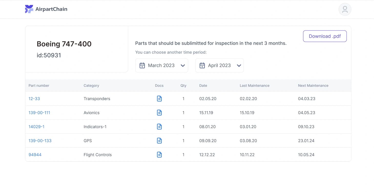Click the Next Maintenance column header
The width and height of the screenshot is (374, 192).
point(313,85)
